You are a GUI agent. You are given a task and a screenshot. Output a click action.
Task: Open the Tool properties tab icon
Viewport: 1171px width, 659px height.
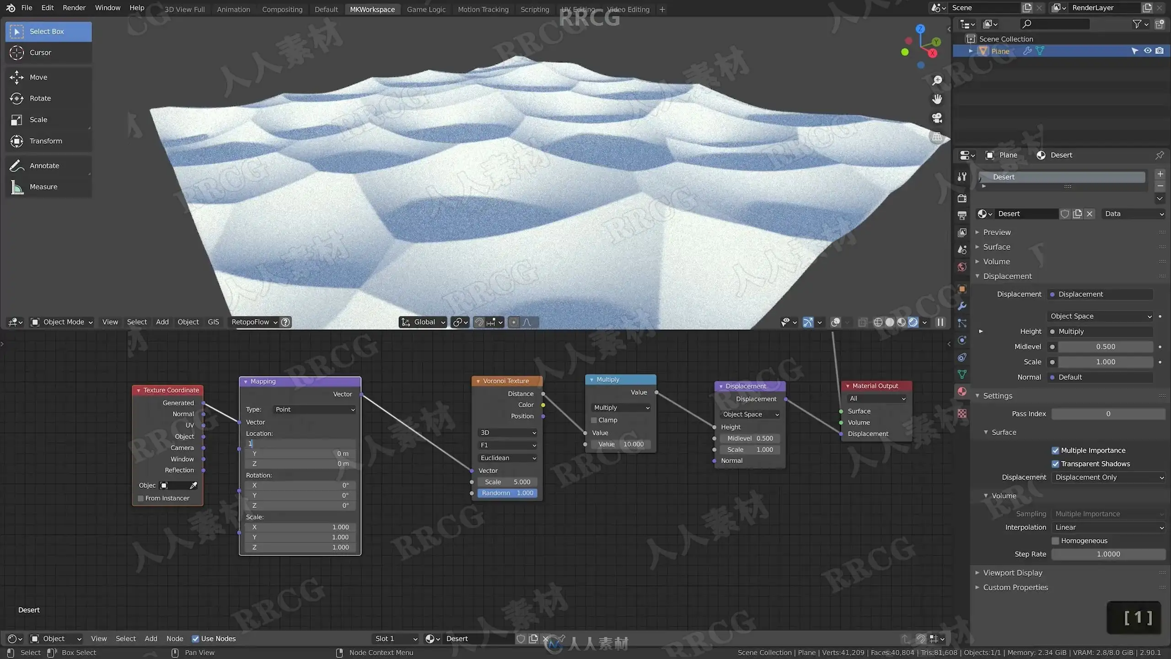pyautogui.click(x=962, y=177)
